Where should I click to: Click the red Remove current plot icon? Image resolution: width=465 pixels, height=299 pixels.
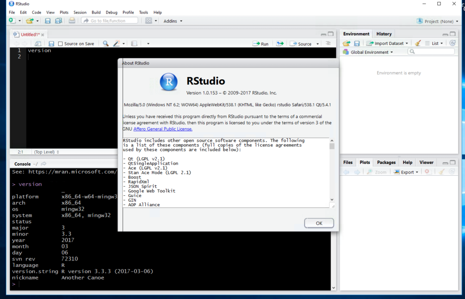pyautogui.click(x=427, y=172)
